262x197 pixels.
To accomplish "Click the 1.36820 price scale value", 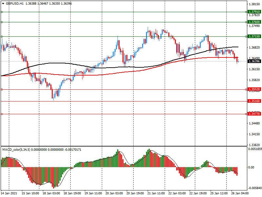I will pyautogui.click(x=254, y=48).
